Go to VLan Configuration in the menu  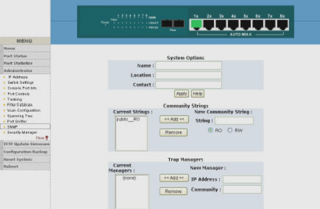click(24, 110)
